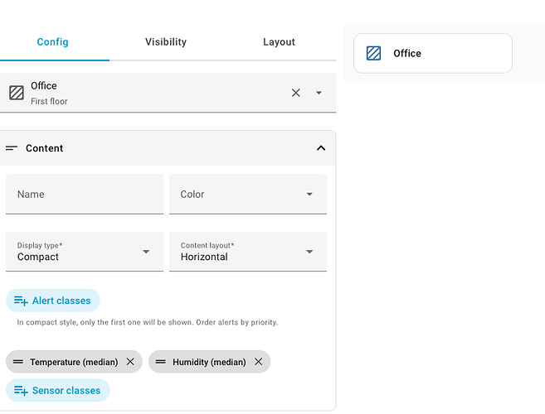Clear the Office area selection
The width and height of the screenshot is (545, 414).
coord(296,93)
